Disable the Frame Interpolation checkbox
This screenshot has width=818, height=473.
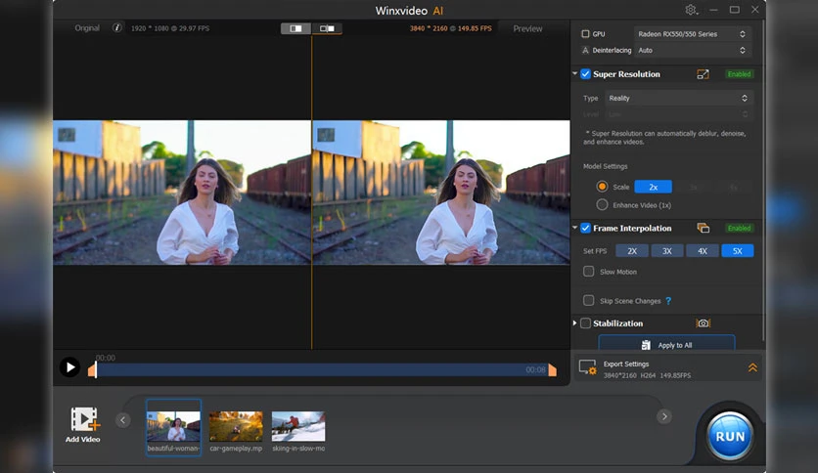pos(585,228)
